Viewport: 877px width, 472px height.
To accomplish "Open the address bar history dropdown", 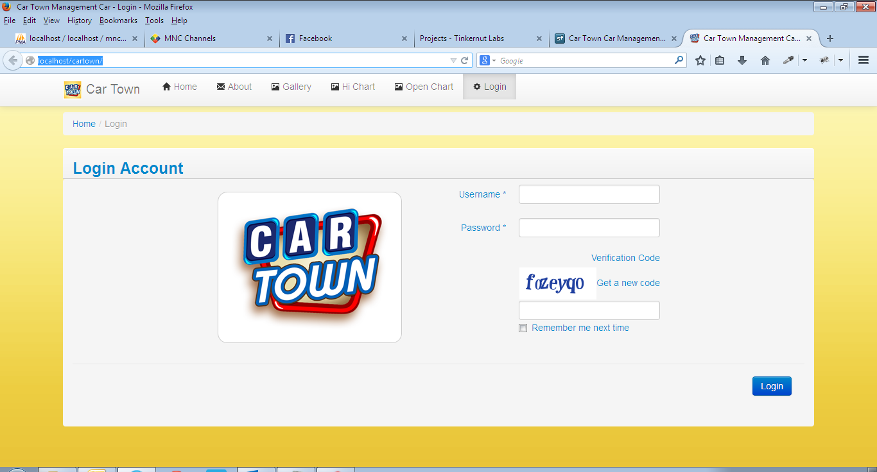I will coord(453,60).
